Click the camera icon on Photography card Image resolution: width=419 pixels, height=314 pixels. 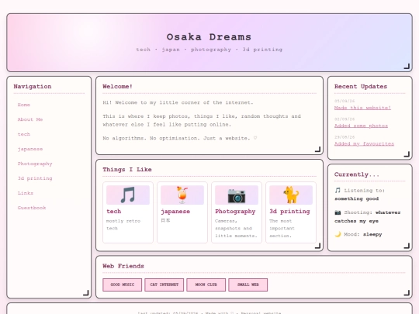tap(237, 195)
